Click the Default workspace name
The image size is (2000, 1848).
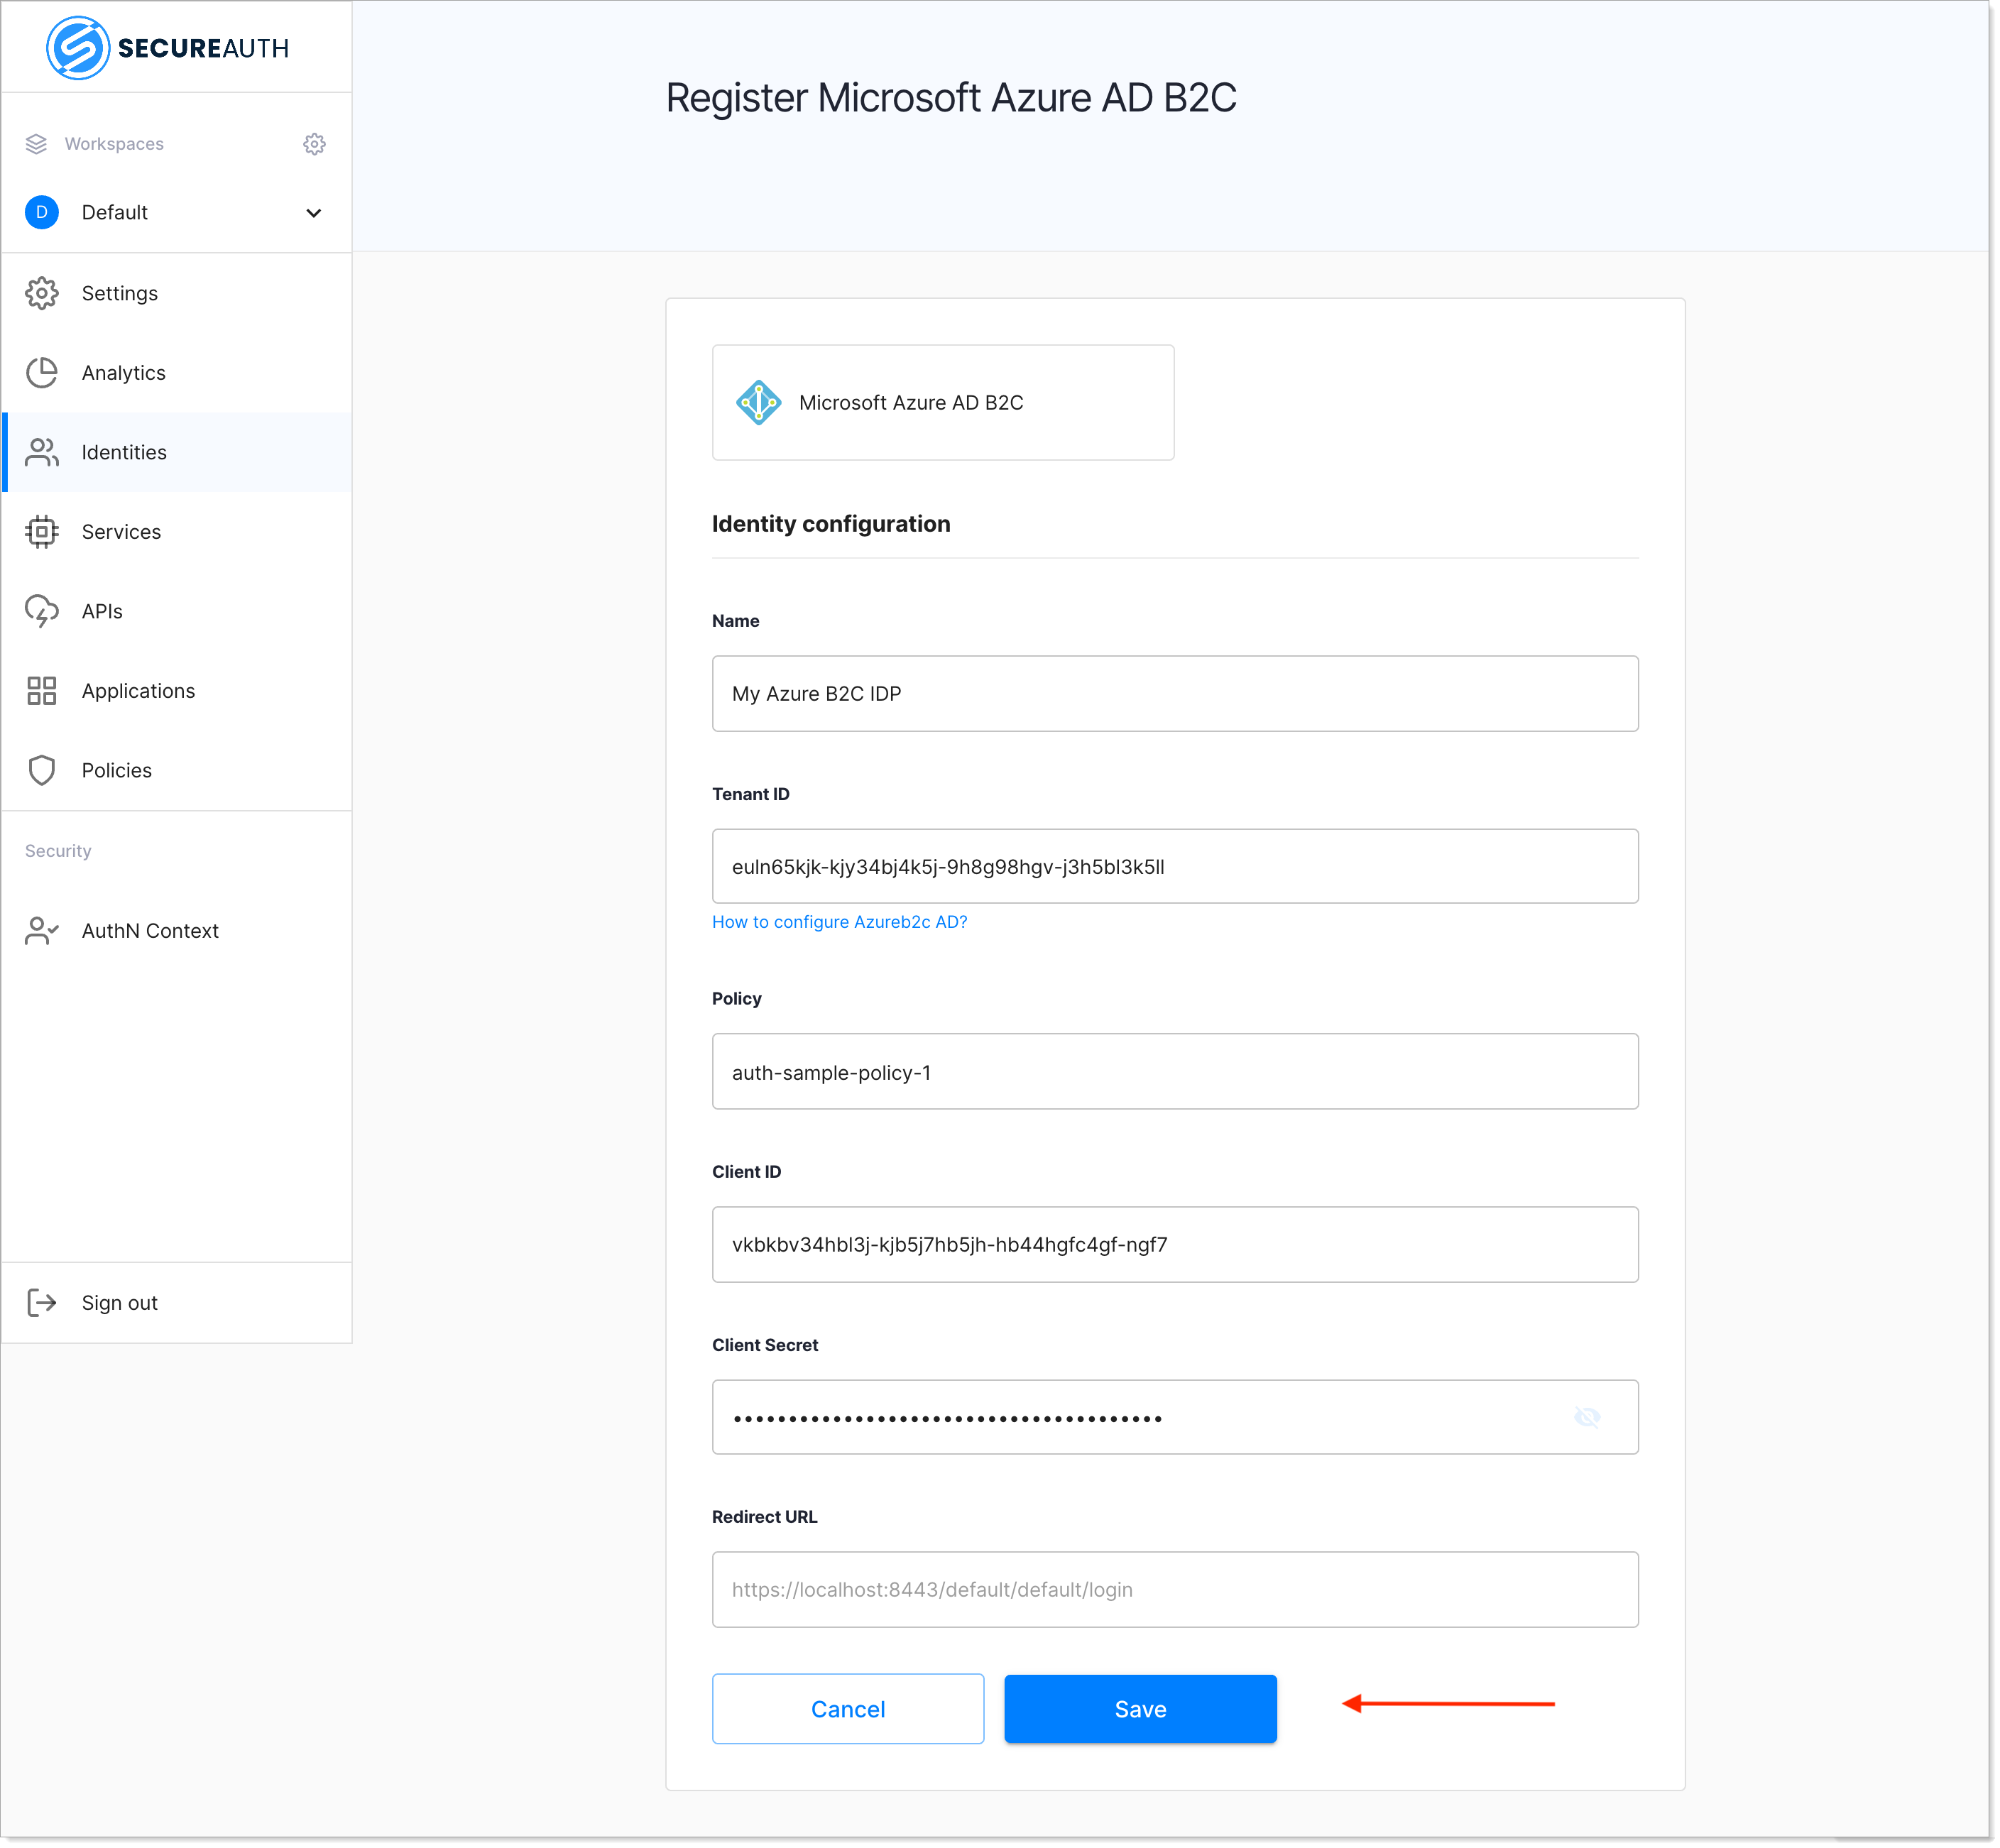(115, 212)
